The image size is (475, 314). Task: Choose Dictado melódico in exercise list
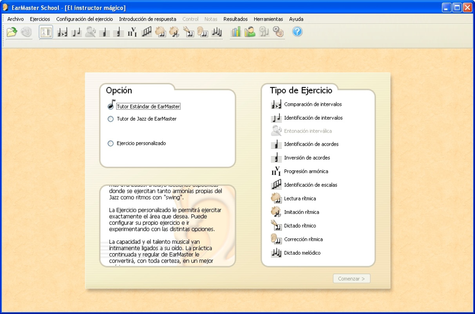pyautogui.click(x=296, y=253)
